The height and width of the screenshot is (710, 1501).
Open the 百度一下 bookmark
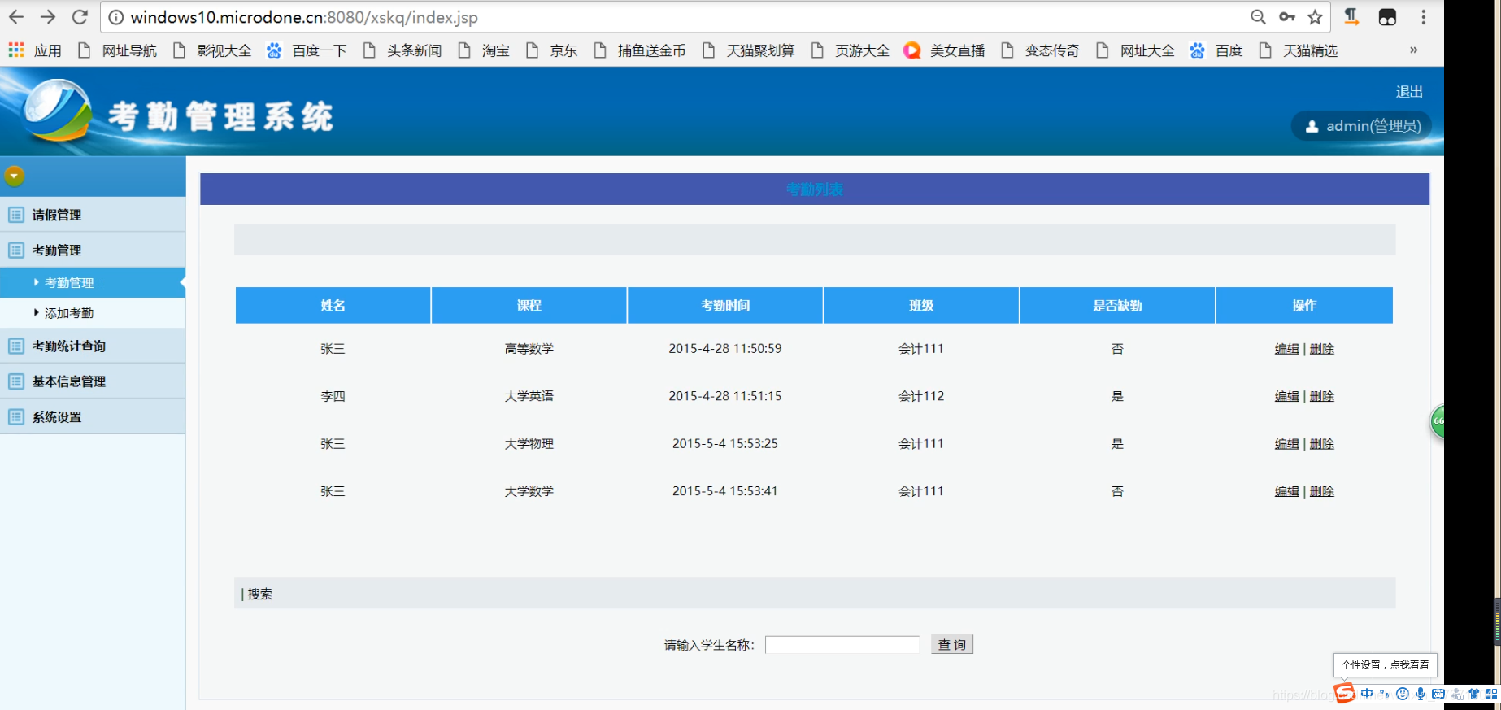(307, 50)
